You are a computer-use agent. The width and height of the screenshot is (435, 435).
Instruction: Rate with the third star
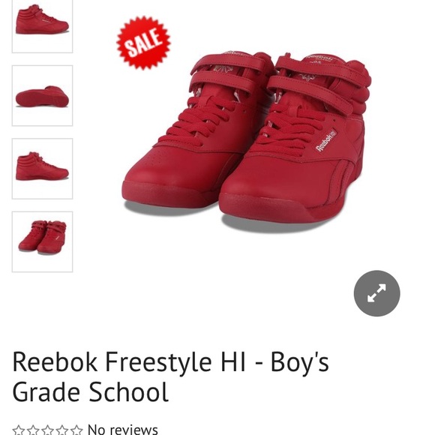(x=48, y=430)
